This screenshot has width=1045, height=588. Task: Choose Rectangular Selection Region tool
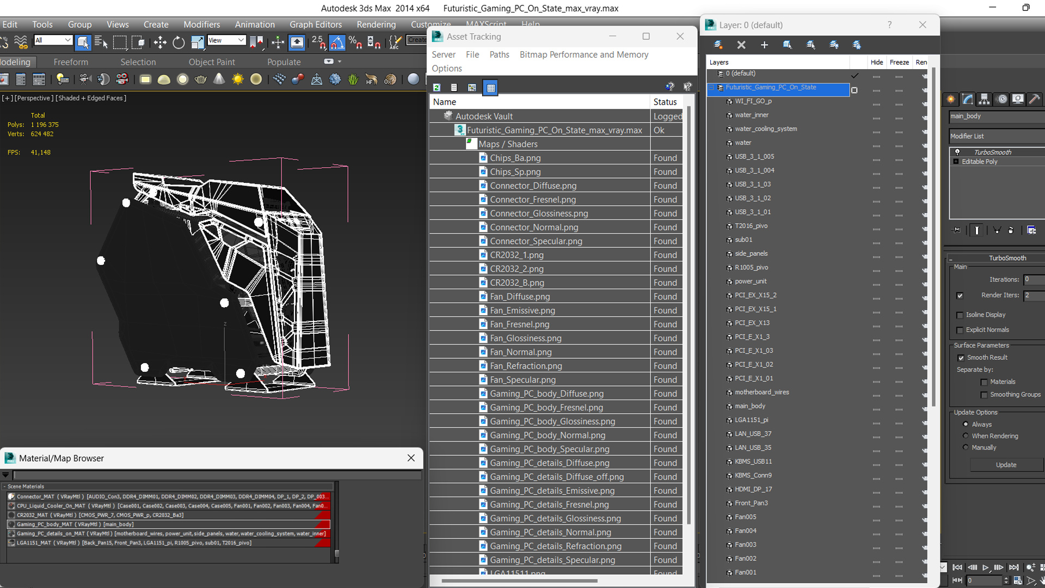(120, 42)
